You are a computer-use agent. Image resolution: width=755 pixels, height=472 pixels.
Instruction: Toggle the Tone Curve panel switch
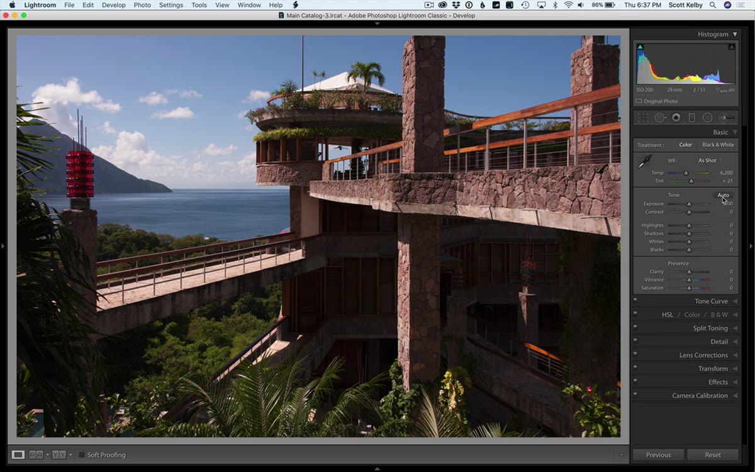635,300
